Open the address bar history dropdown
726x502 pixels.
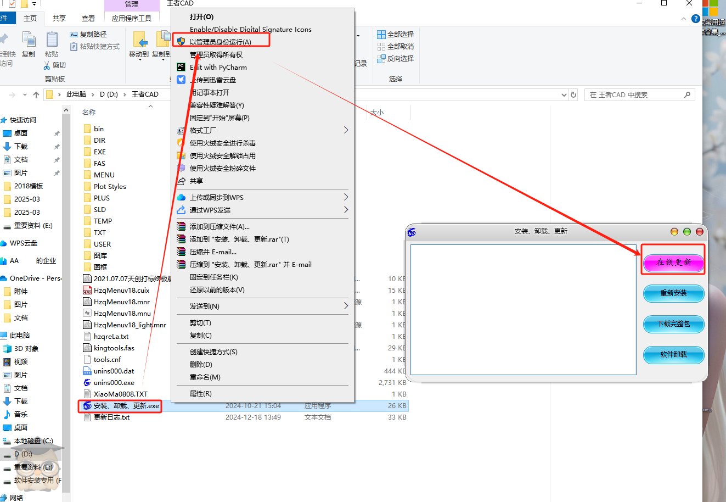[x=564, y=94]
